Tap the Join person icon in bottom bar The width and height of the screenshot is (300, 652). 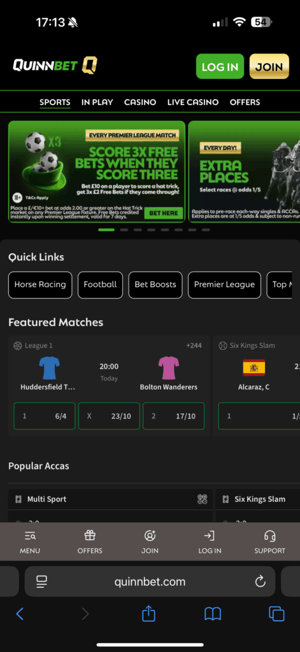[x=150, y=536]
